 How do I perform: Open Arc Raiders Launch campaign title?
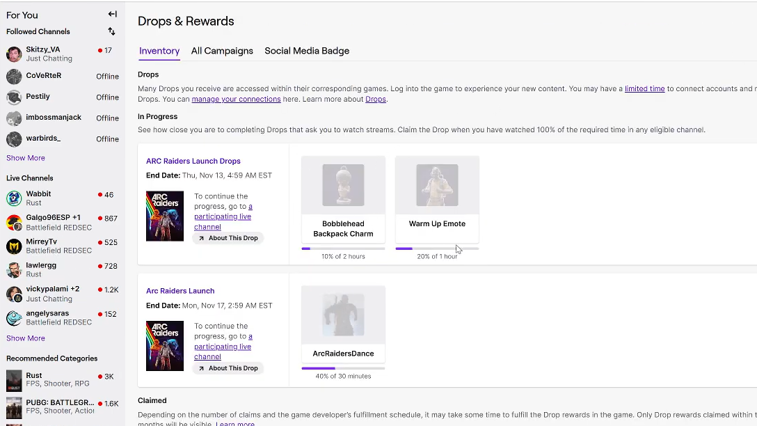180,291
